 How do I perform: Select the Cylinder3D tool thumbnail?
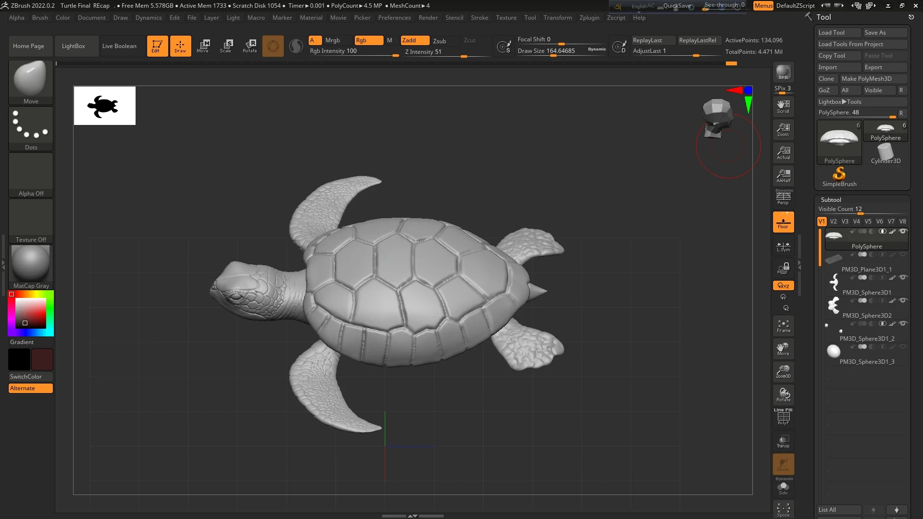[x=886, y=153]
